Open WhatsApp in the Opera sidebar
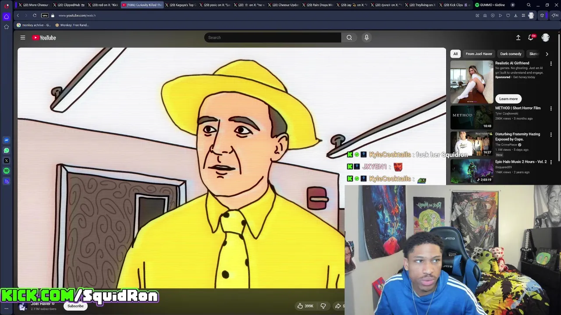561x315 pixels. click(7, 150)
